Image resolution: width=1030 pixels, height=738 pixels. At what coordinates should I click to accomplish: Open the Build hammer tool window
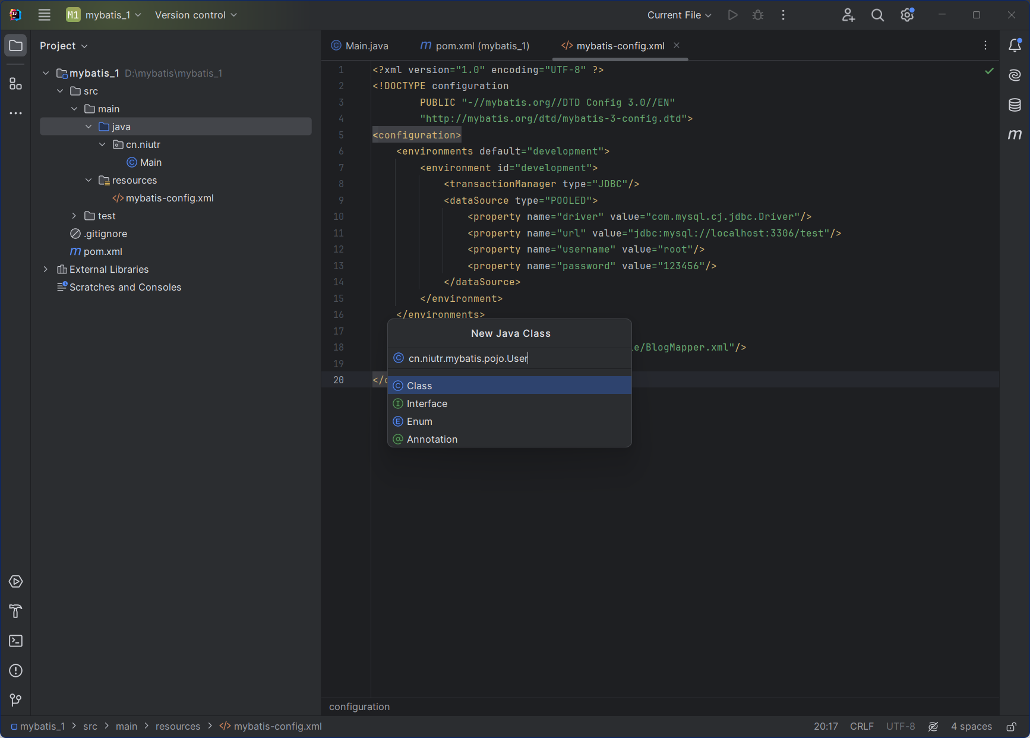click(x=16, y=611)
